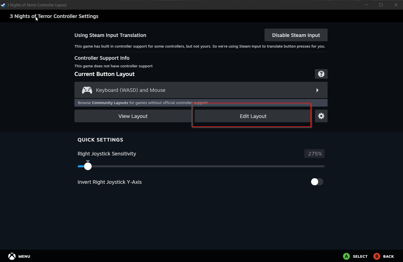The width and height of the screenshot is (403, 262).
Task: Select the Controller Settings title header
Action: (54, 16)
